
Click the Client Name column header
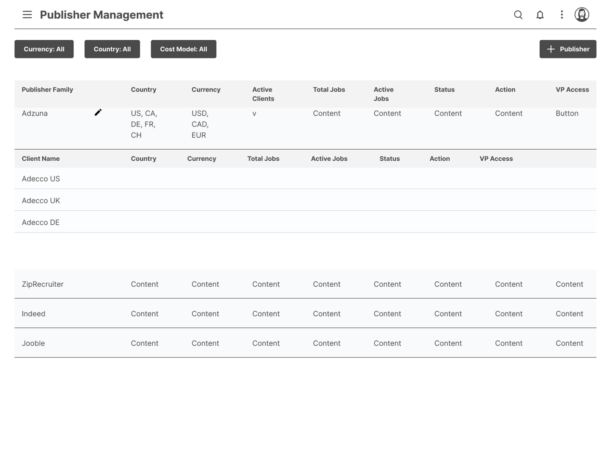tap(41, 159)
